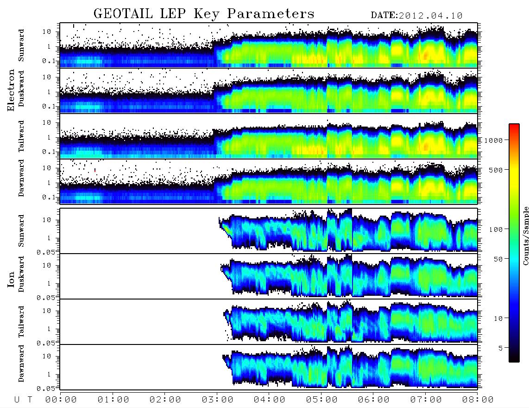The width and height of the screenshot is (529, 408).
Task: Click the Ion group axis label
Action: pyautogui.click(x=11, y=280)
